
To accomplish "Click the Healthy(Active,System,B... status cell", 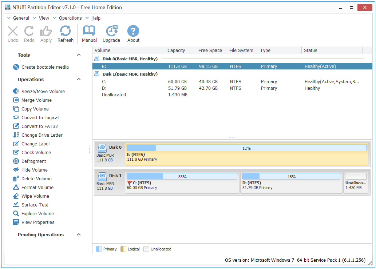I will tap(332, 82).
